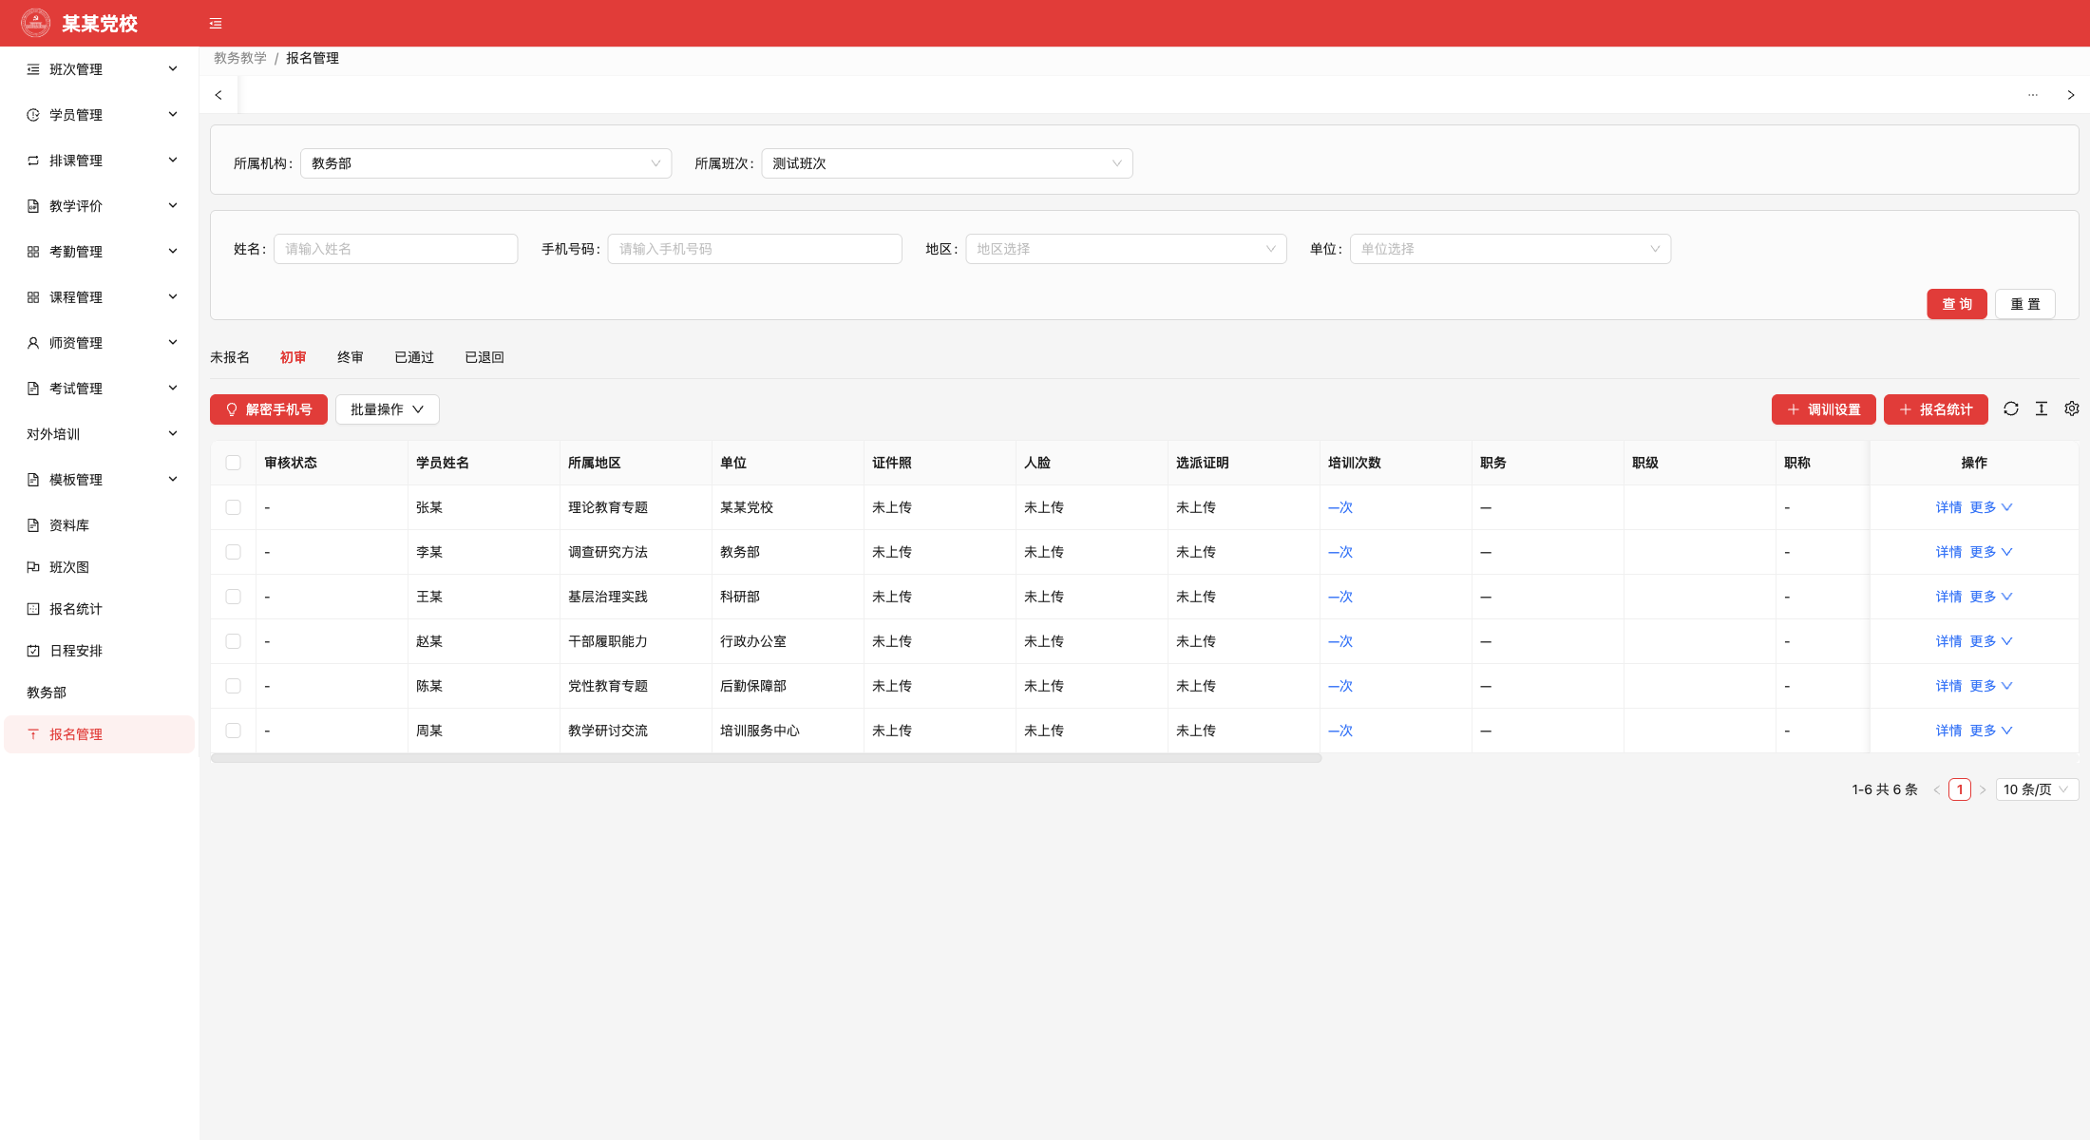
Task: Open the tab bar ellipsis more icon
Action: click(x=2033, y=95)
